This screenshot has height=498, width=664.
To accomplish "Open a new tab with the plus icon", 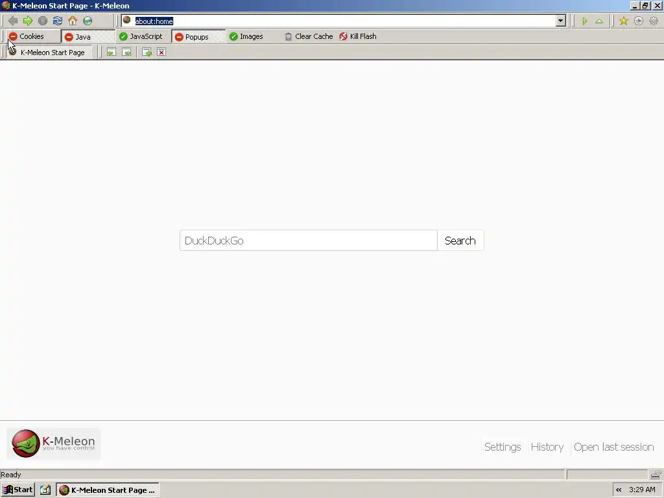I will (147, 52).
